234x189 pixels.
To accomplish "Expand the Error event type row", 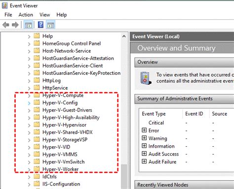I will click(144, 130).
